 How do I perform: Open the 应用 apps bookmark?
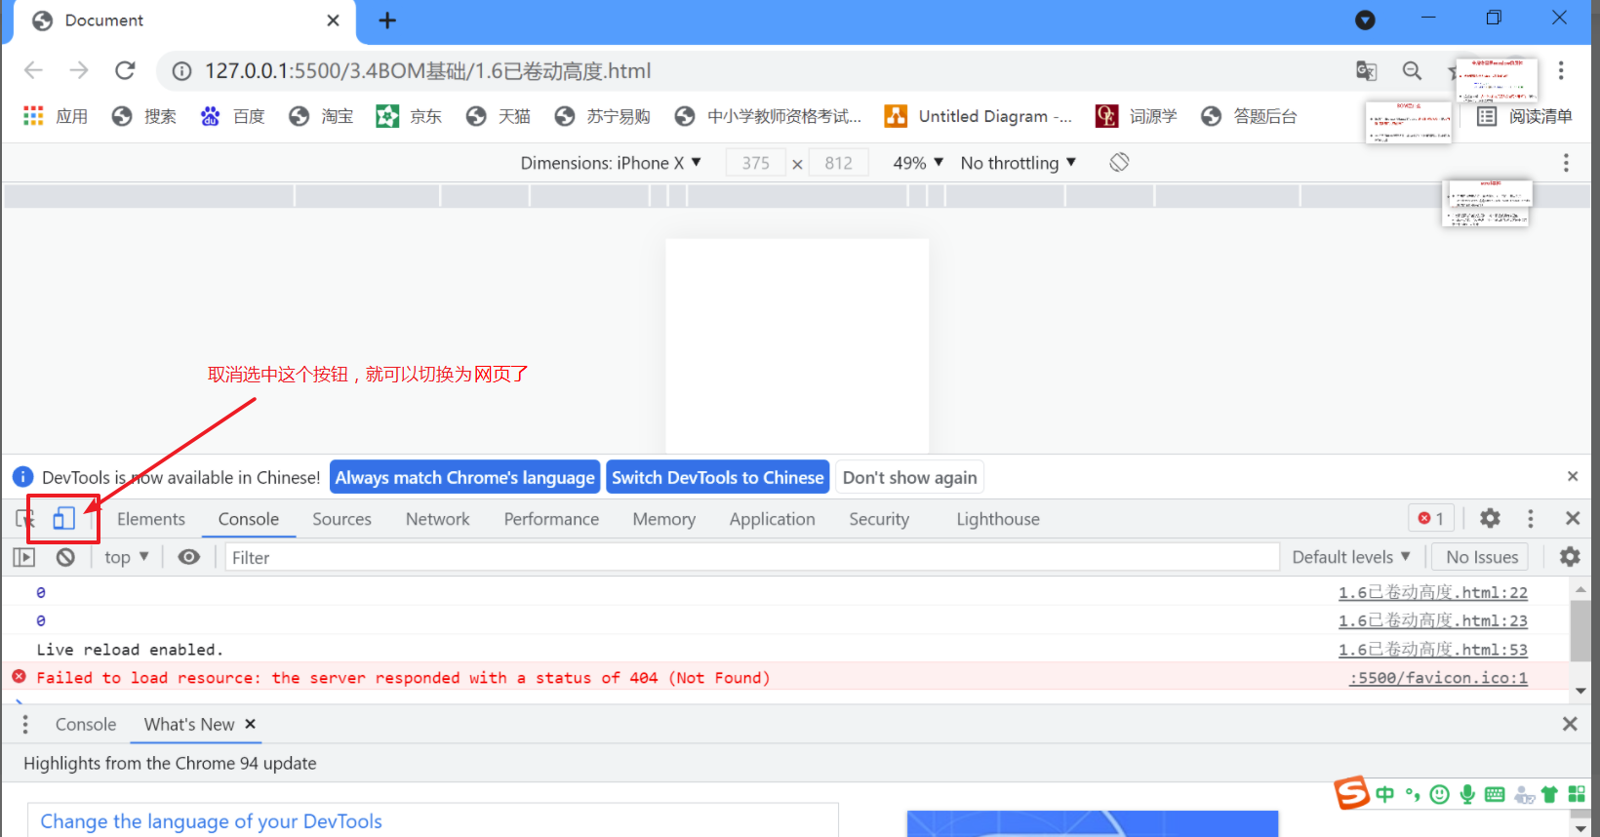[56, 116]
